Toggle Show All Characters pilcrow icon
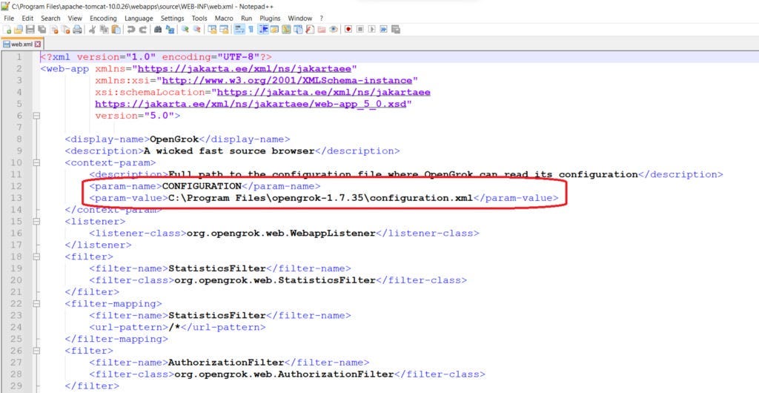 click(251, 30)
